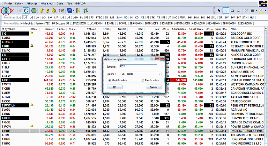268x146 pixels.
Task: Click Annuler in the Ajouter un symbole dialog
Action: pos(153,87)
